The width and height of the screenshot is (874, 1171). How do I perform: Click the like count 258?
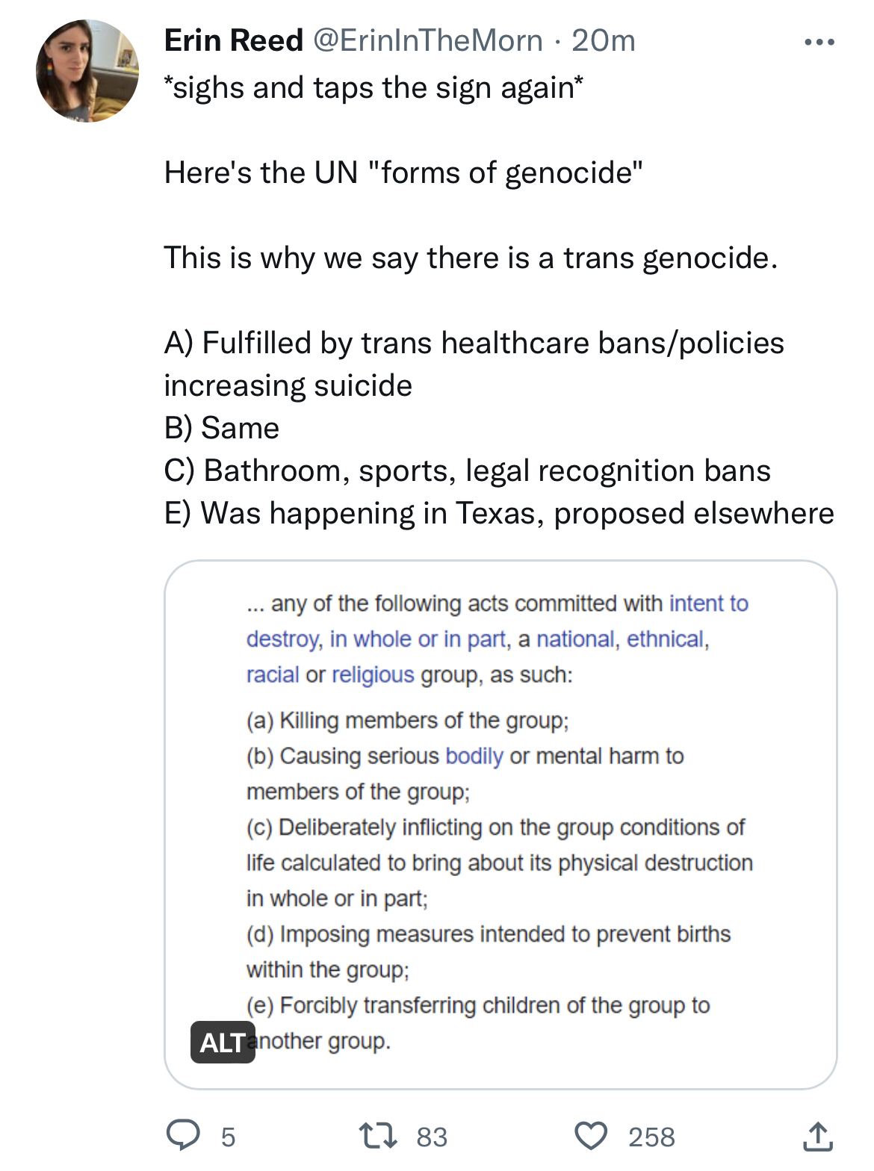pyautogui.click(x=651, y=1137)
